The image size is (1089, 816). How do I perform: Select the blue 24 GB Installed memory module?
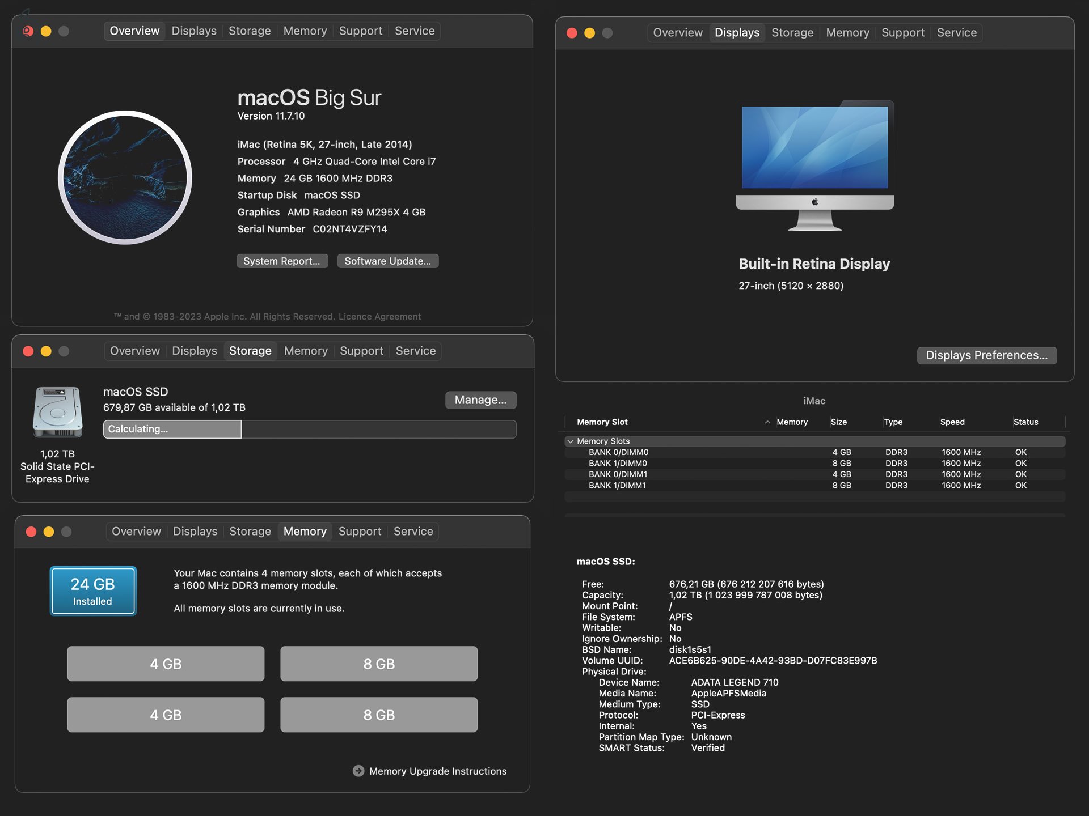coord(92,590)
